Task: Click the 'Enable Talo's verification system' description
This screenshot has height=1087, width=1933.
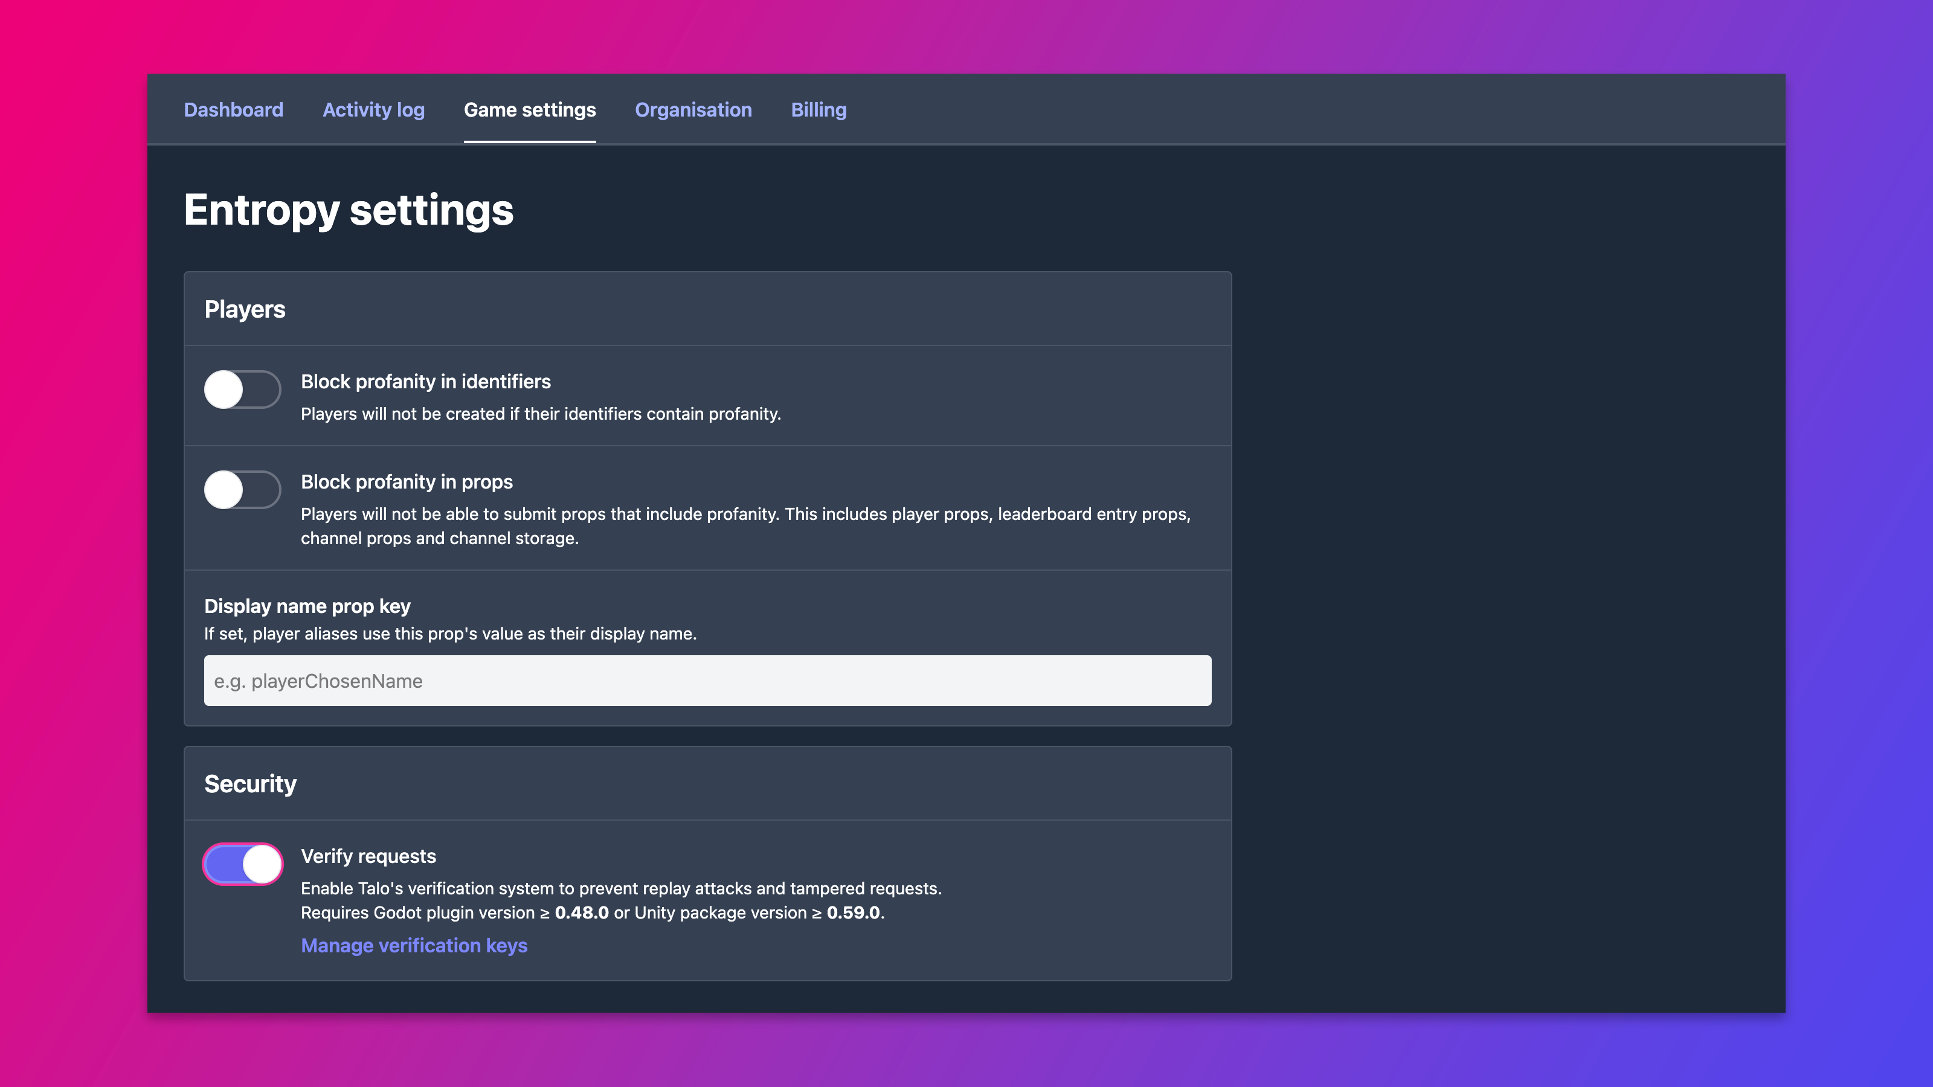Action: (622, 888)
